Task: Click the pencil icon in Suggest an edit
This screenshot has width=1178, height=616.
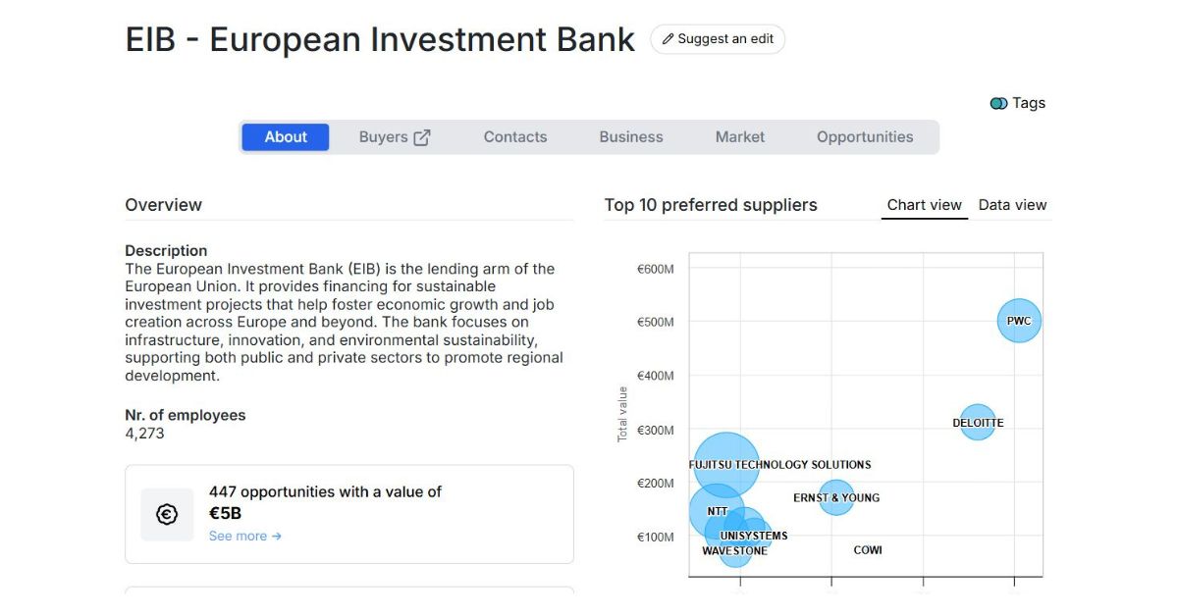Action: (669, 39)
